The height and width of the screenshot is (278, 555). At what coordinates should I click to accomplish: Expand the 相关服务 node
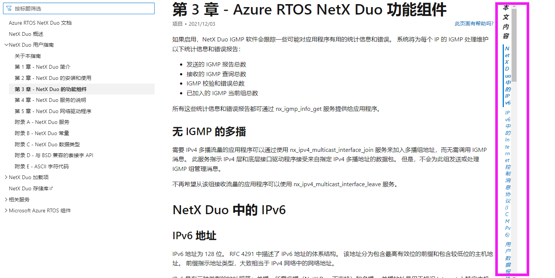[6, 200]
